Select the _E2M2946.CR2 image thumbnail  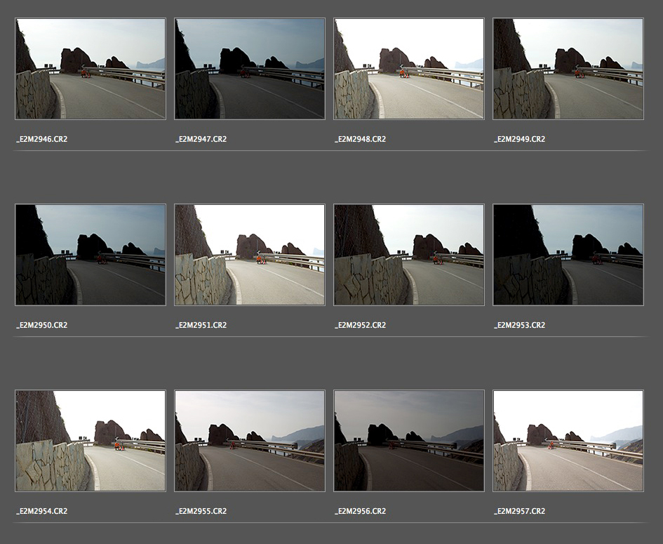[91, 69]
